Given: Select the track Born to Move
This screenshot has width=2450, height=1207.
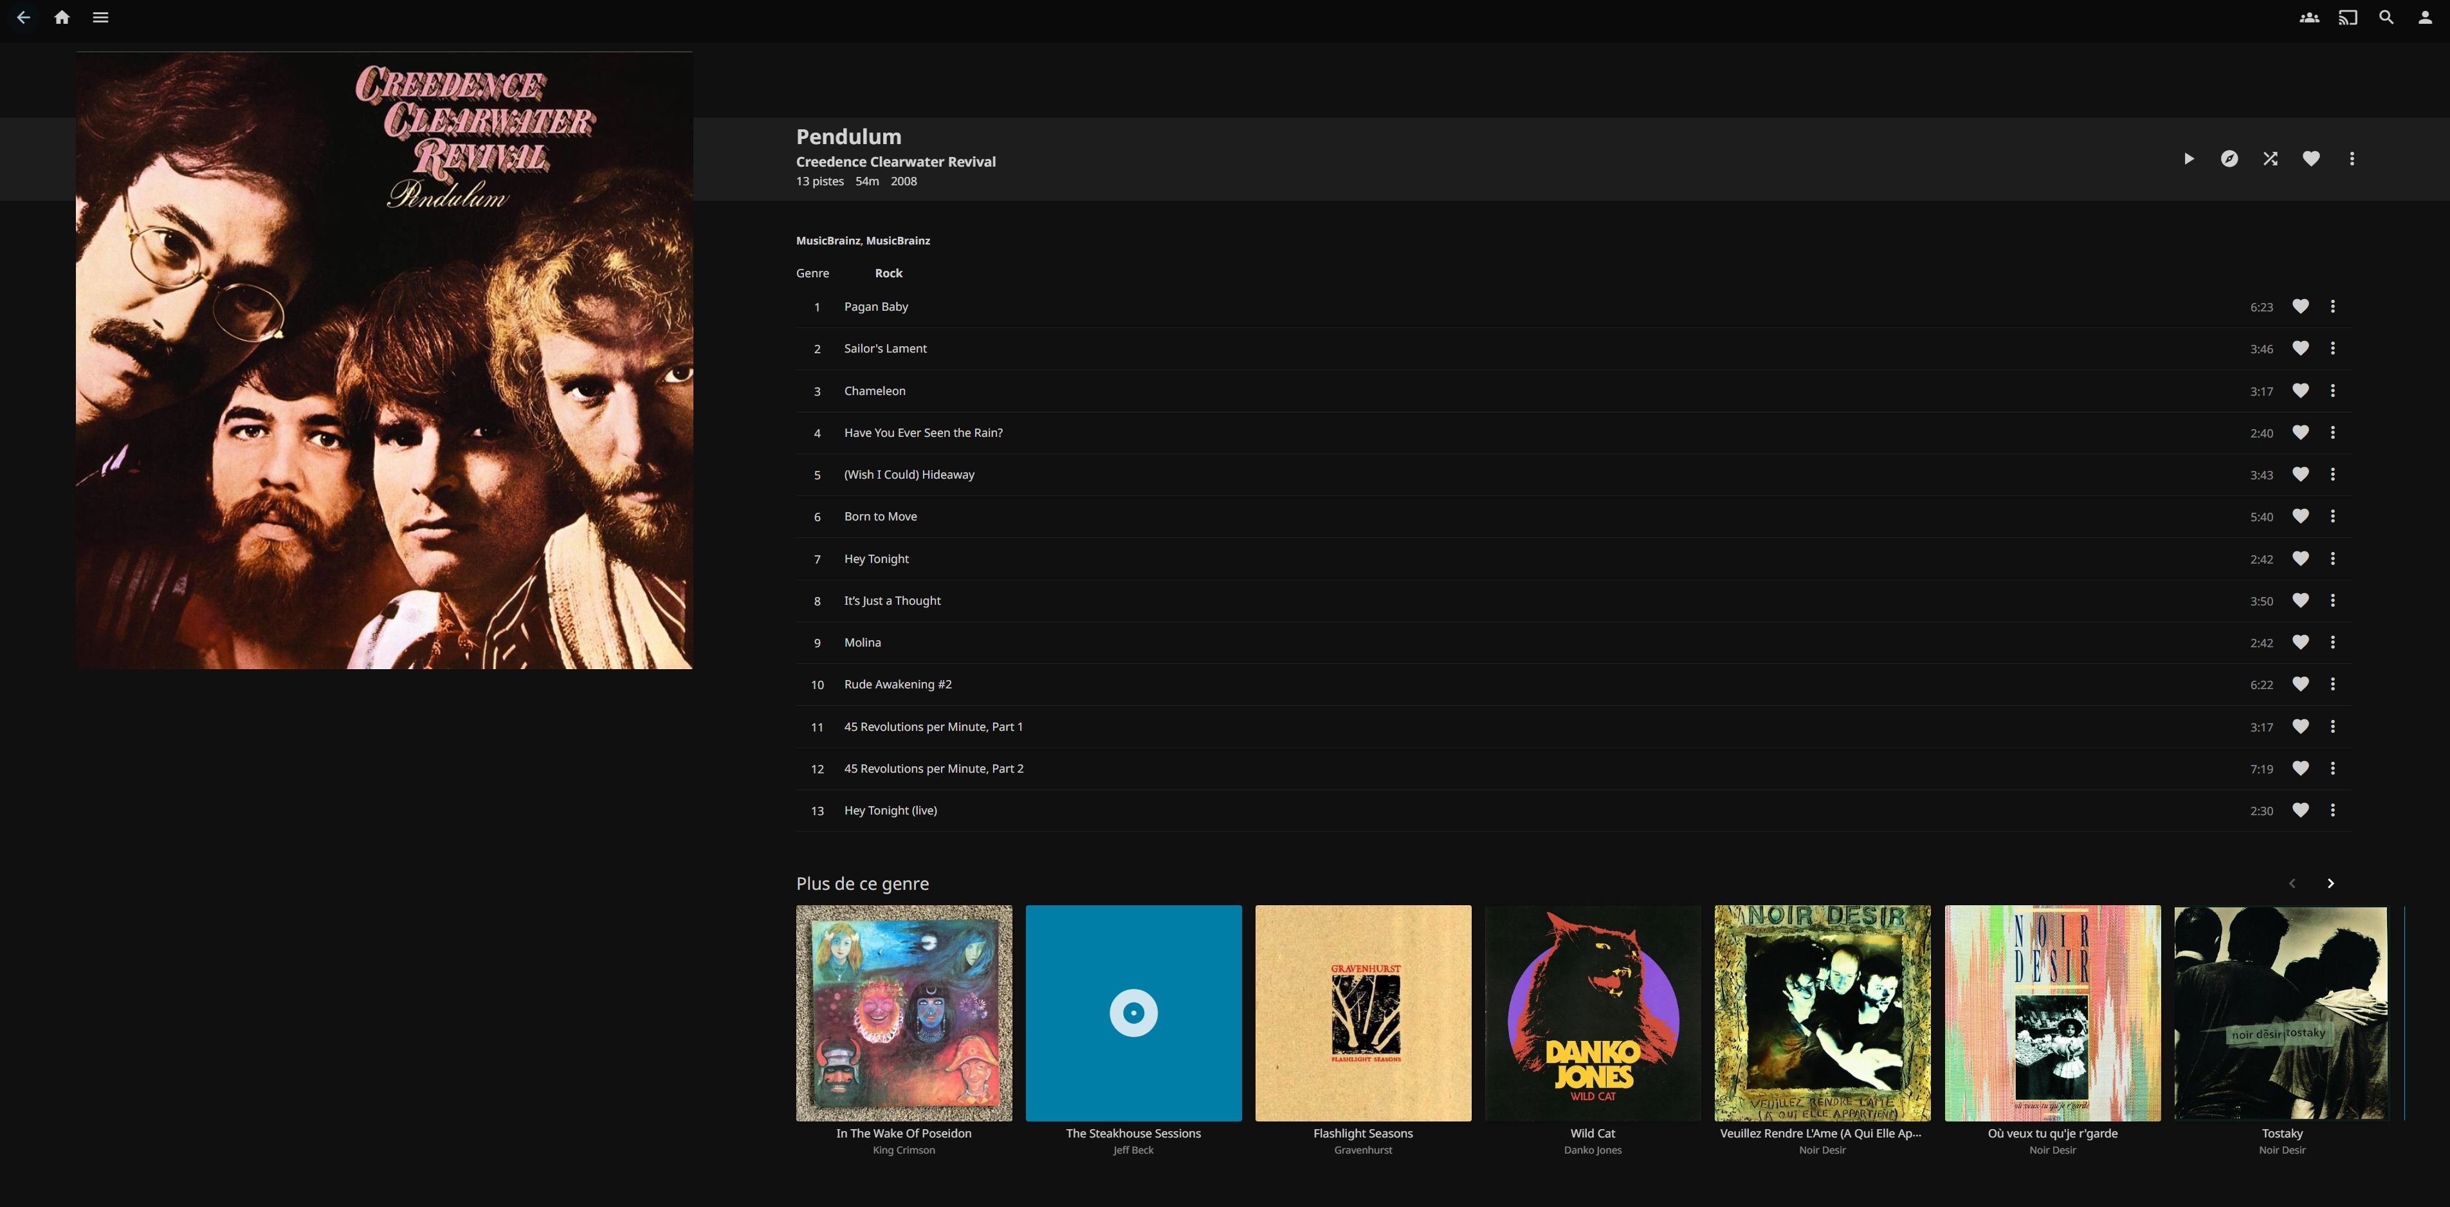Looking at the screenshot, I should 1573,517.
